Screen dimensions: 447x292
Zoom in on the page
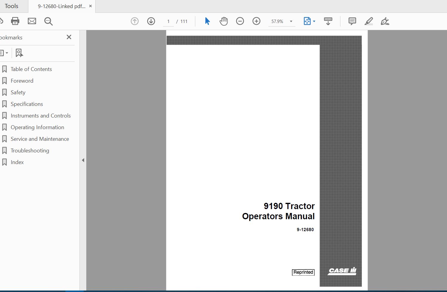point(256,21)
